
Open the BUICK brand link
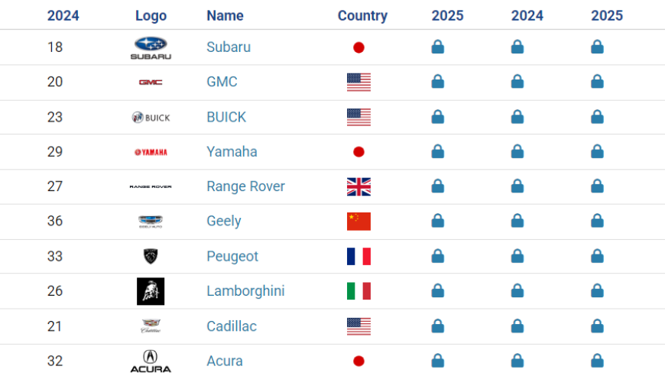[x=226, y=117]
